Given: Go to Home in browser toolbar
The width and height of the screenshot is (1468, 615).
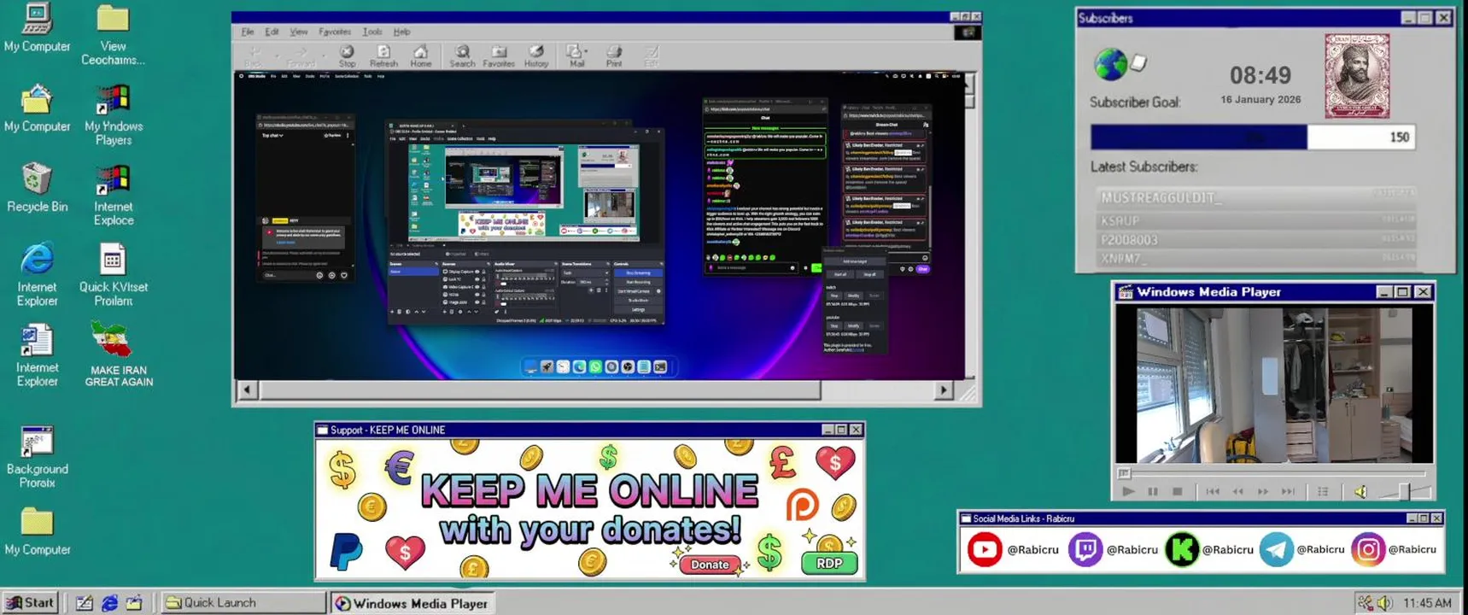Looking at the screenshot, I should click(420, 56).
